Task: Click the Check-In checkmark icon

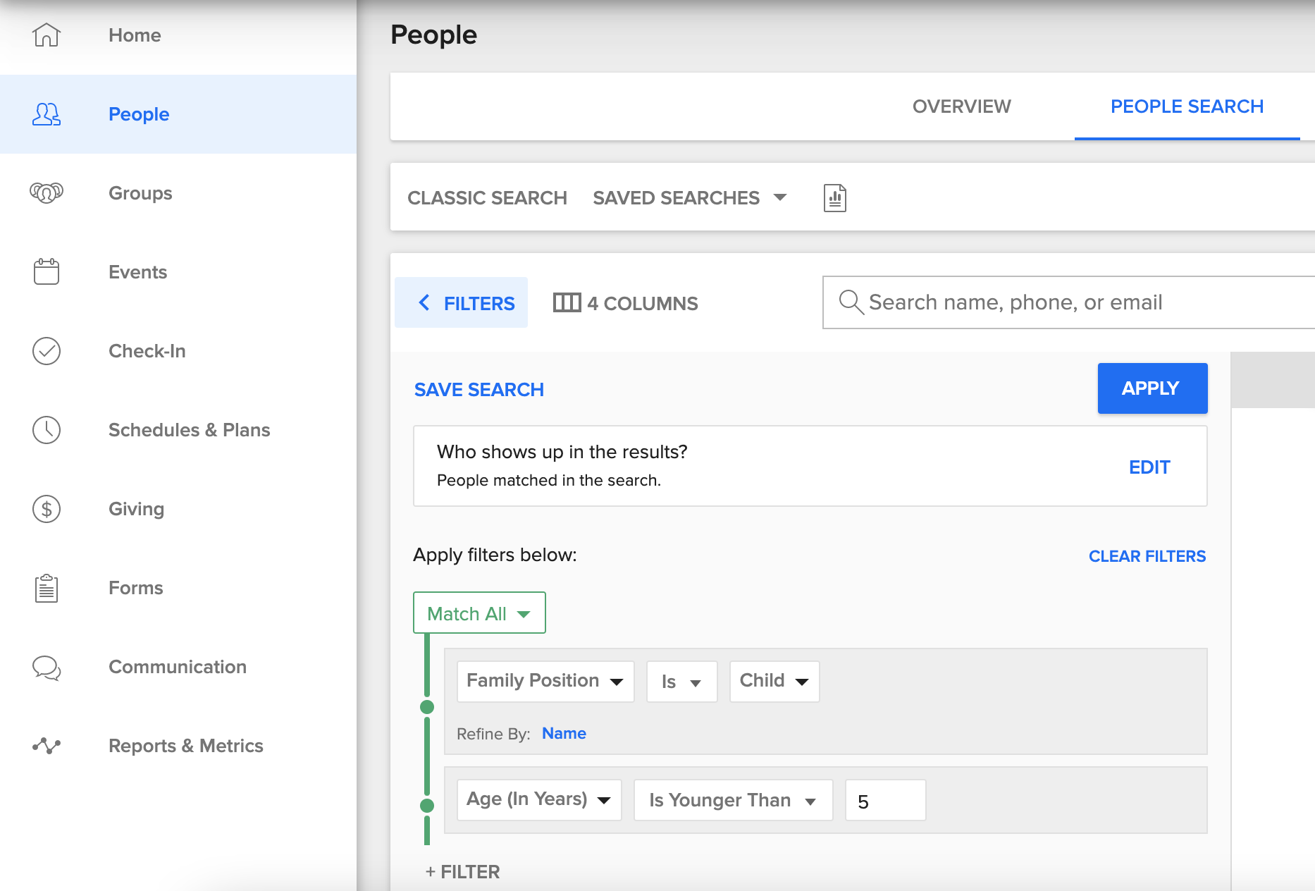Action: click(46, 351)
